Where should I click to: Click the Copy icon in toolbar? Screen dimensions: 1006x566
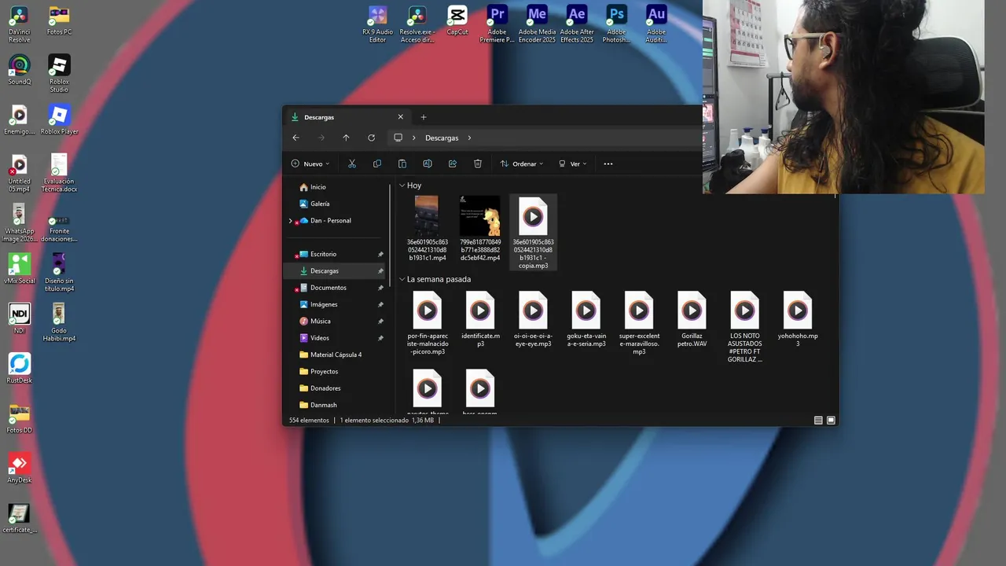tap(377, 164)
